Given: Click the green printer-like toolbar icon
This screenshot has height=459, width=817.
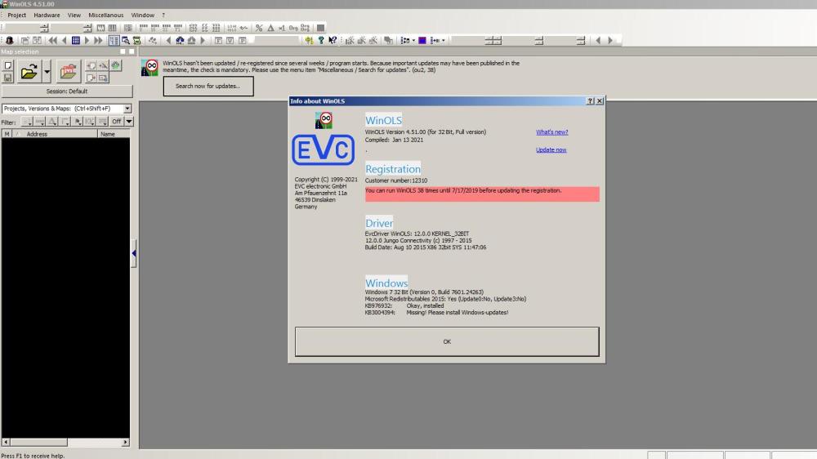Looking at the screenshot, I should [x=137, y=40].
